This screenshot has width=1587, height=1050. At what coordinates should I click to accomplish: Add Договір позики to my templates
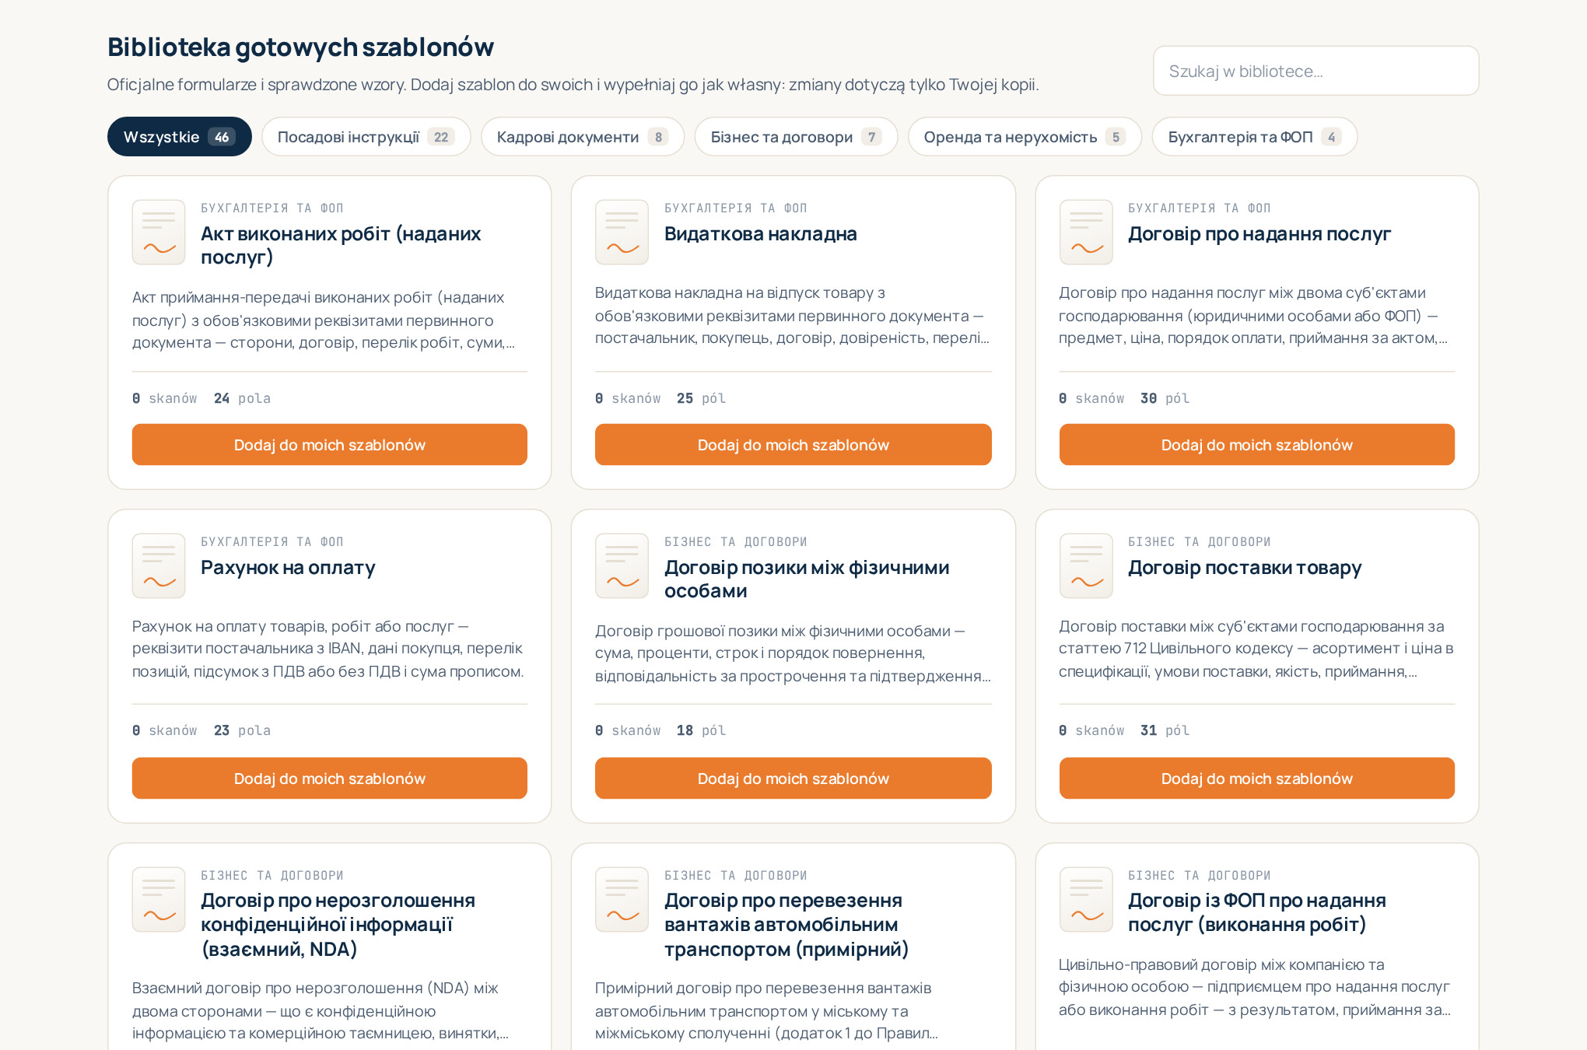[x=793, y=779]
